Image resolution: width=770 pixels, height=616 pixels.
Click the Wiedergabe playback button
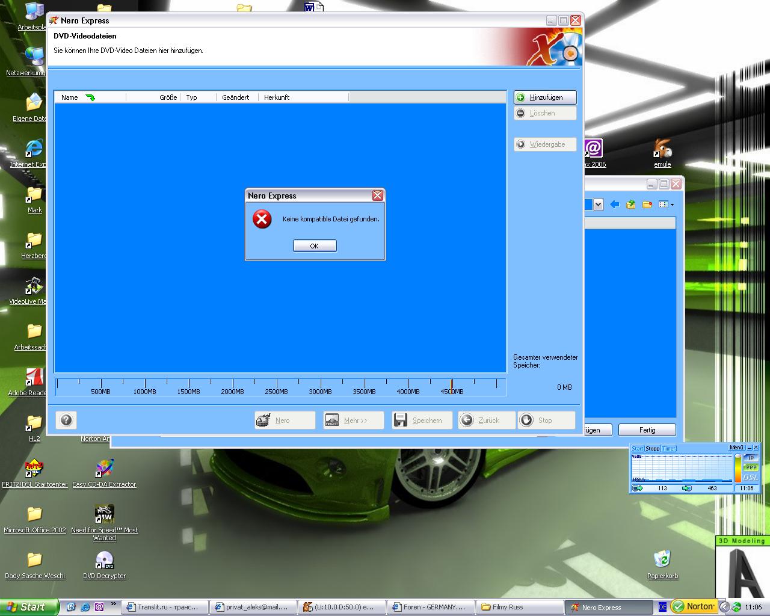click(x=545, y=144)
